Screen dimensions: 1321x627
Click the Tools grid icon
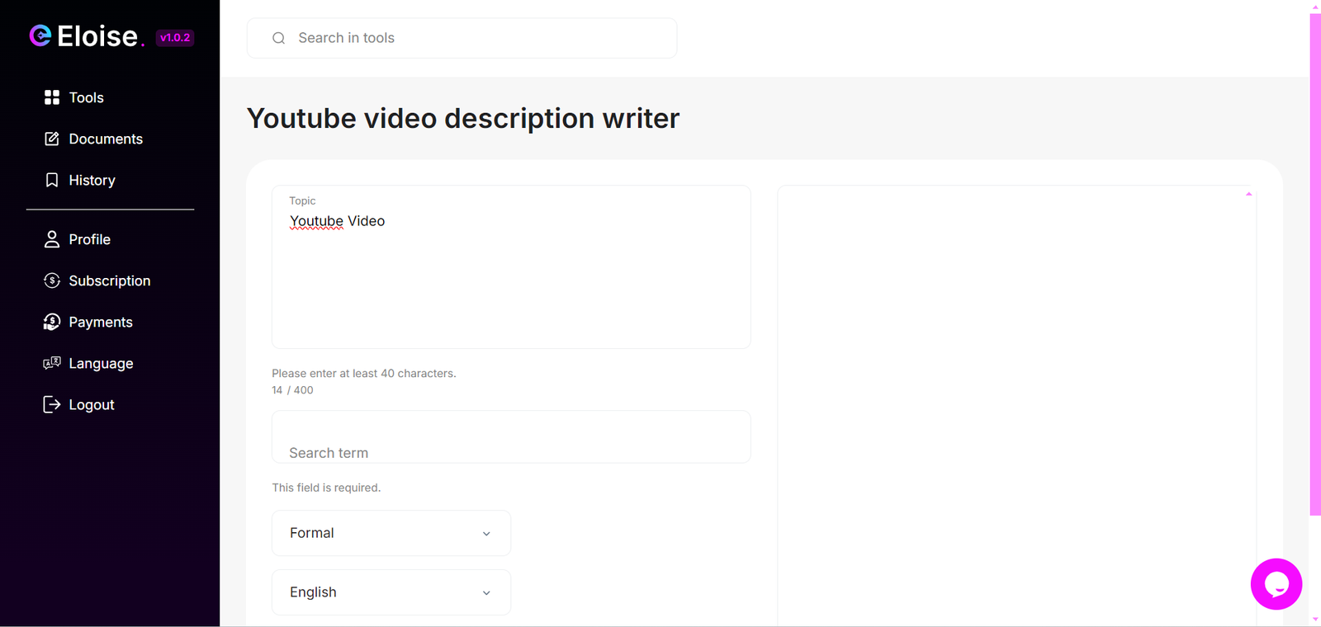click(52, 97)
